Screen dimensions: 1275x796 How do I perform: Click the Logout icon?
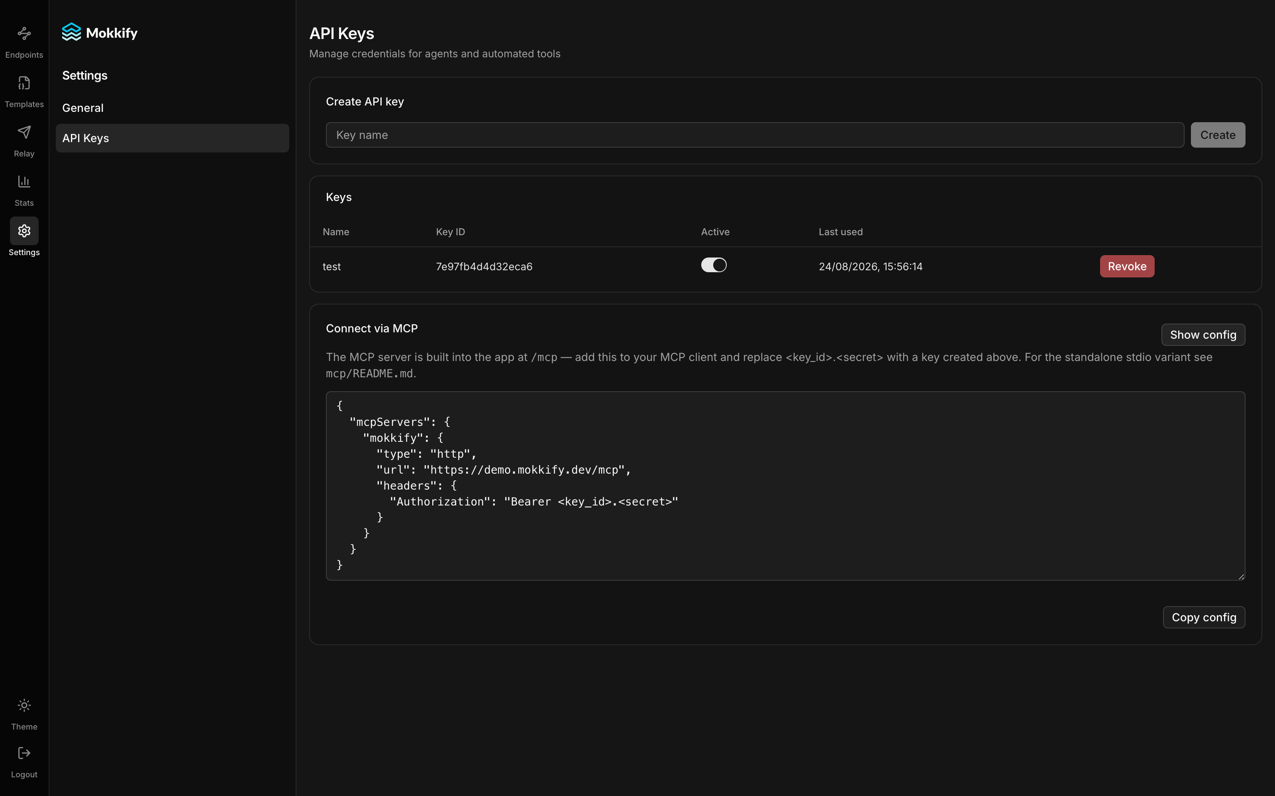[x=24, y=753]
